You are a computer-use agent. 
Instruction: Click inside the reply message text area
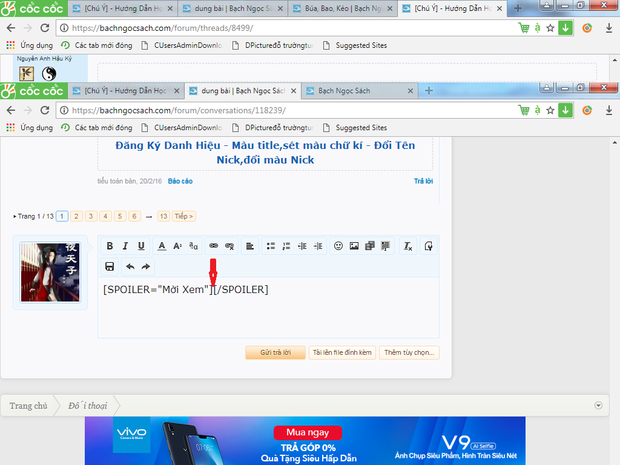coord(268,315)
